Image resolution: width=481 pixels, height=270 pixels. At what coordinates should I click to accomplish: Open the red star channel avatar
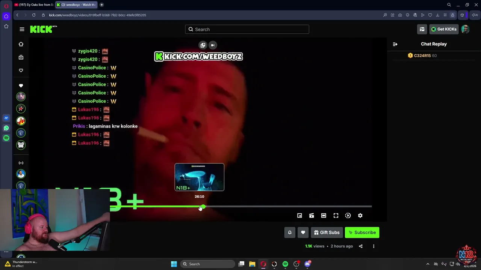coord(21,109)
